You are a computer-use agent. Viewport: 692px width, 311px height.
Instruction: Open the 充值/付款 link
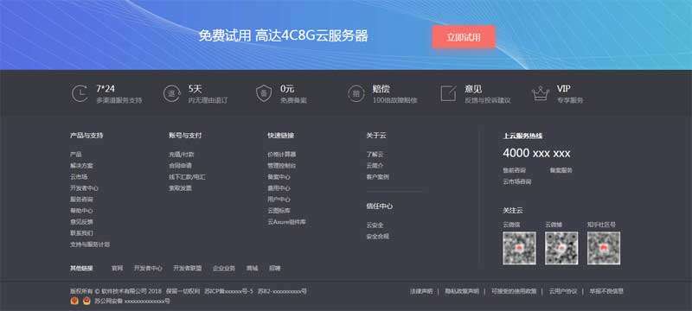point(181,155)
